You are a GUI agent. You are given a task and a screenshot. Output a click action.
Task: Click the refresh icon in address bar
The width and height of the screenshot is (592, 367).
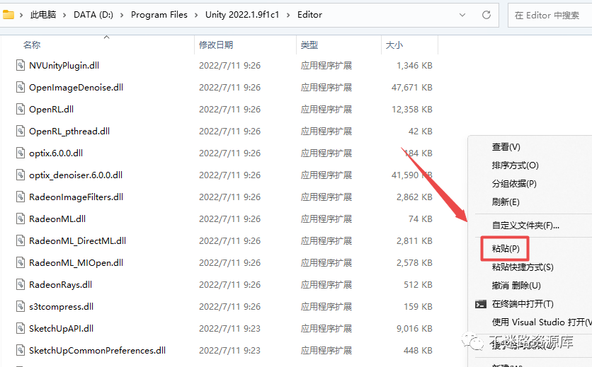(486, 15)
